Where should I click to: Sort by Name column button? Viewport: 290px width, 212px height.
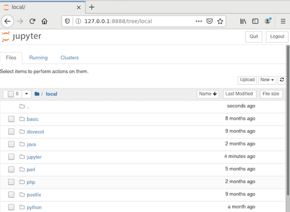click(x=208, y=94)
